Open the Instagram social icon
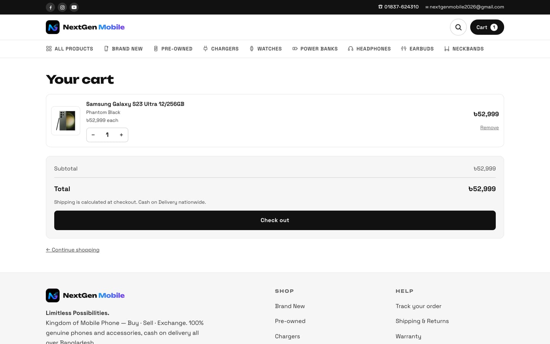Image resolution: width=550 pixels, height=344 pixels. tap(62, 7)
